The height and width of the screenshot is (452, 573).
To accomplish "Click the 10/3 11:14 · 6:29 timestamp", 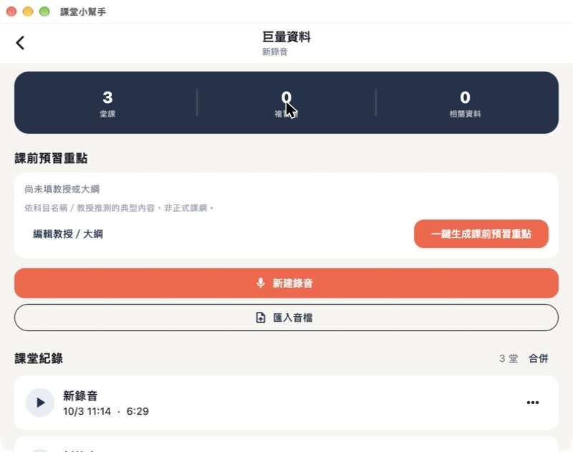I will point(105,411).
